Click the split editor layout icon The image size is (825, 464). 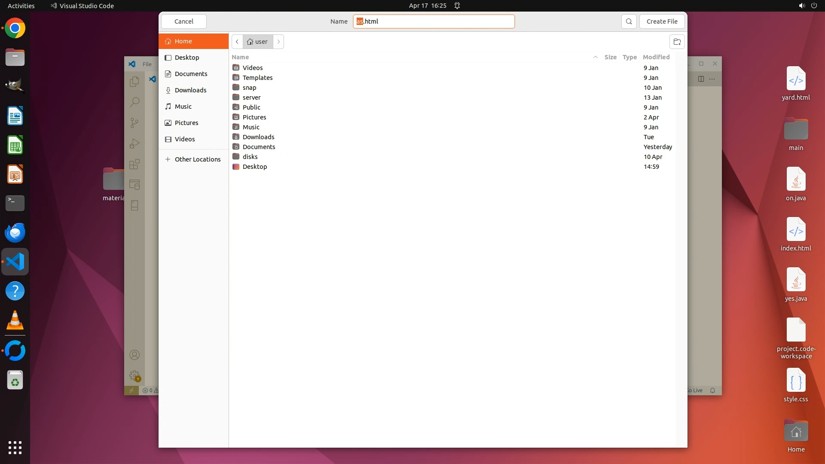pos(701,79)
